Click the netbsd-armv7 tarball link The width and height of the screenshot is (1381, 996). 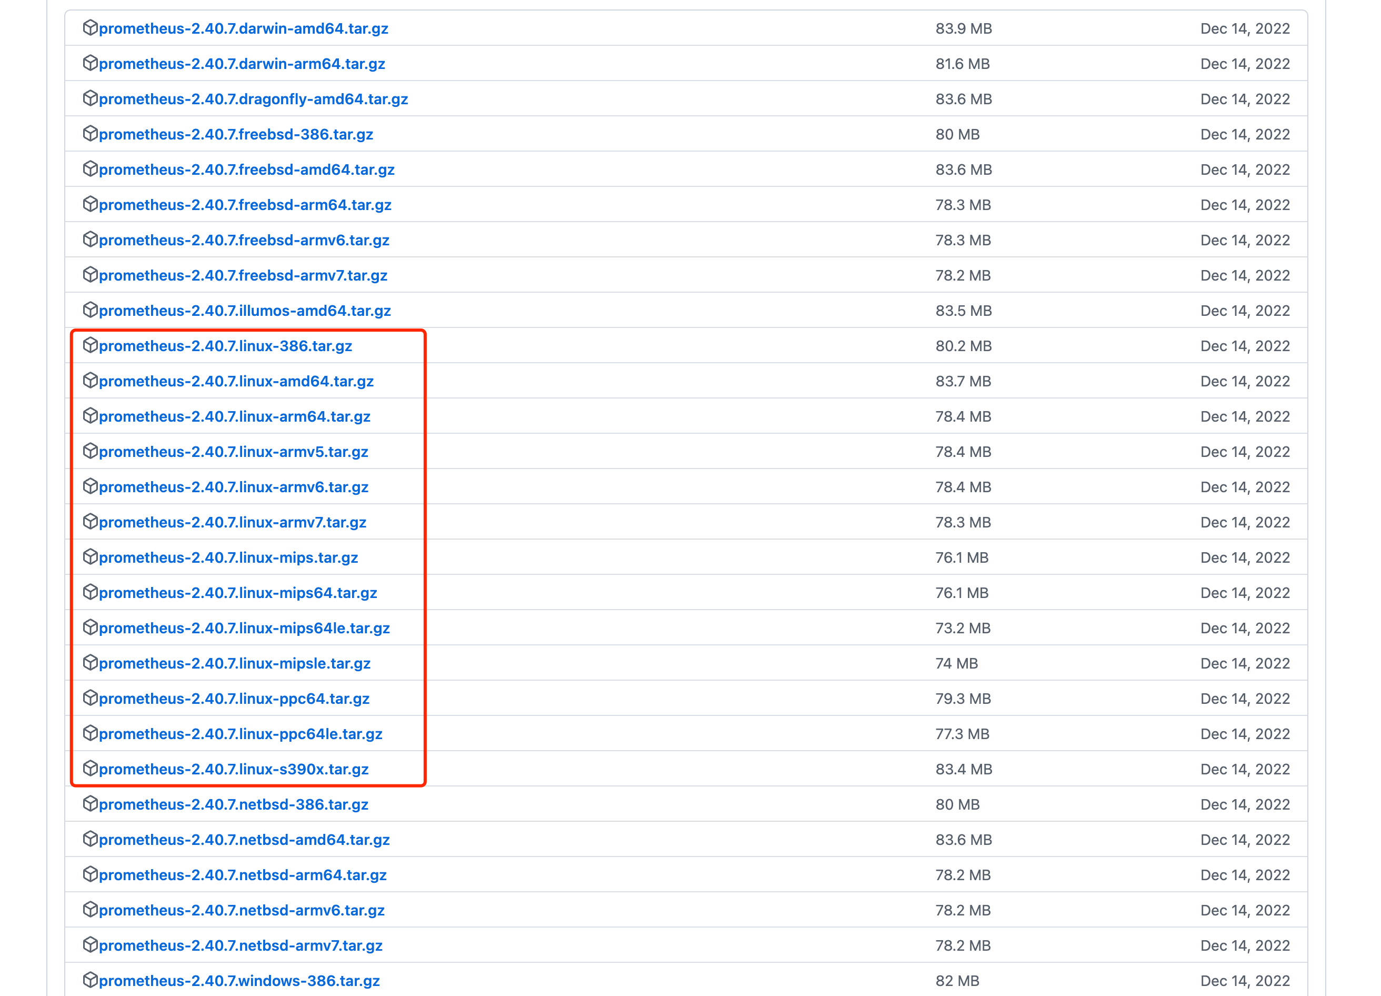click(241, 945)
